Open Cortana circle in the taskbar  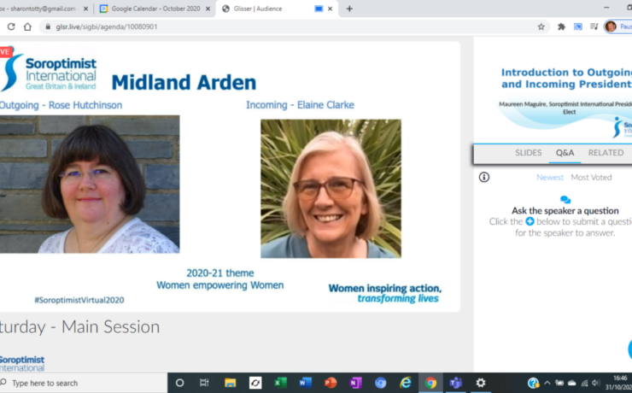(179, 383)
